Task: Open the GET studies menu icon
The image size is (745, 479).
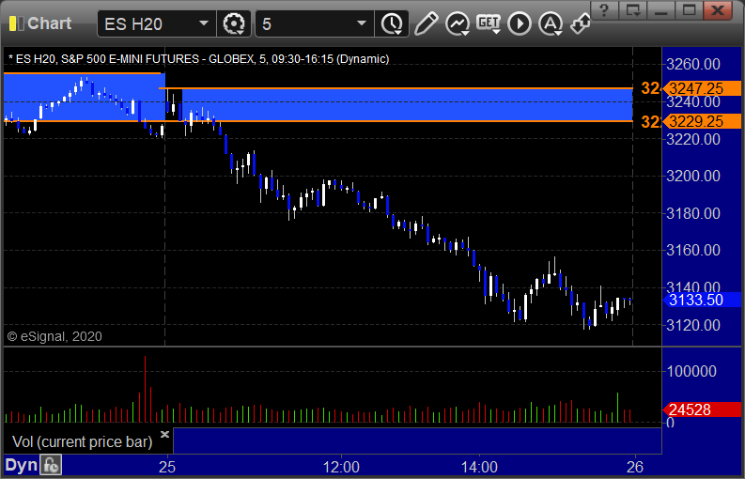Action: click(x=489, y=23)
